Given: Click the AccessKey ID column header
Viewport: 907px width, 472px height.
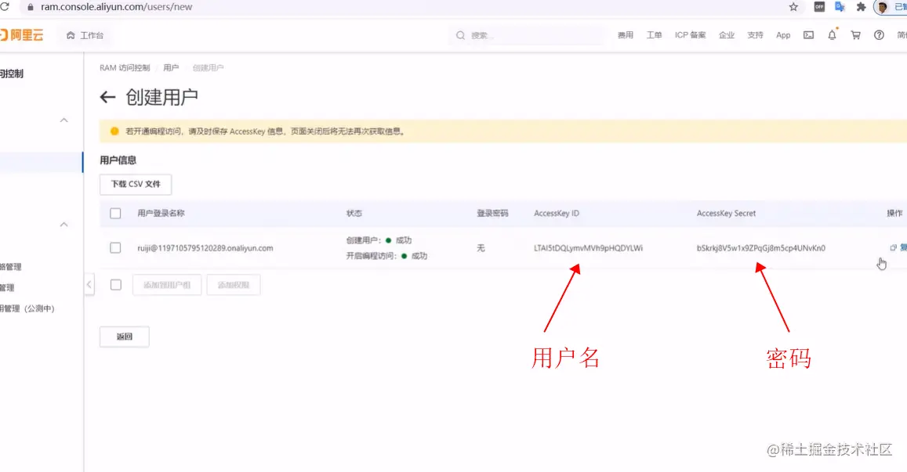Looking at the screenshot, I should [x=557, y=213].
